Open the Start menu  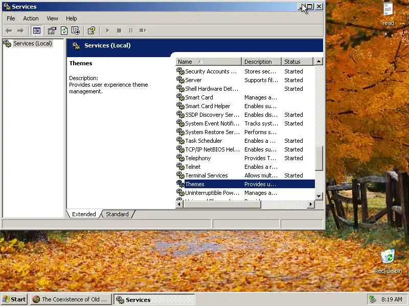[x=14, y=299]
